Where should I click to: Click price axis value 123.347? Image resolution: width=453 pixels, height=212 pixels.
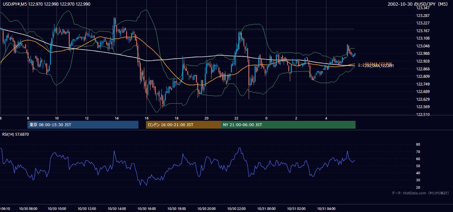coord(423,8)
